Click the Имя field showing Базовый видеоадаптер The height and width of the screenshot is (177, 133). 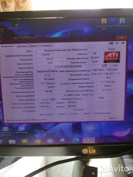66,50
